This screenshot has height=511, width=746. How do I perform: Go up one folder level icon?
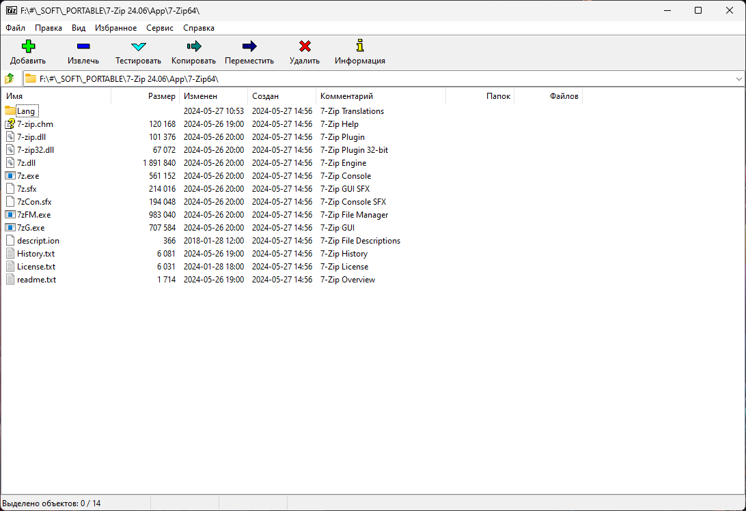[x=10, y=78]
